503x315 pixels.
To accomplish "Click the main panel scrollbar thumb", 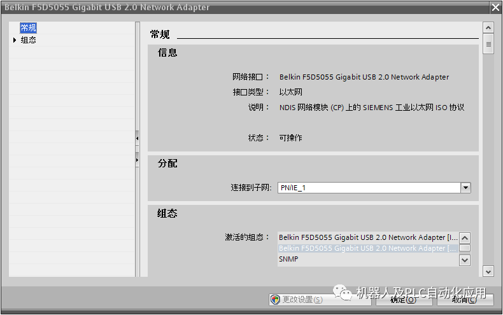I will (488, 44).
